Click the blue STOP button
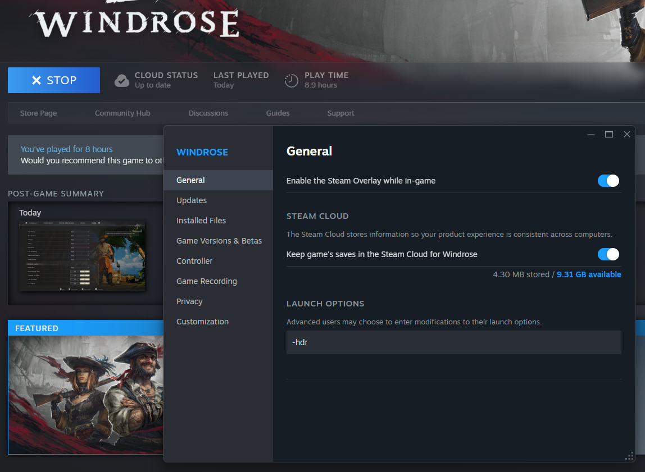The width and height of the screenshot is (645, 472). point(54,80)
